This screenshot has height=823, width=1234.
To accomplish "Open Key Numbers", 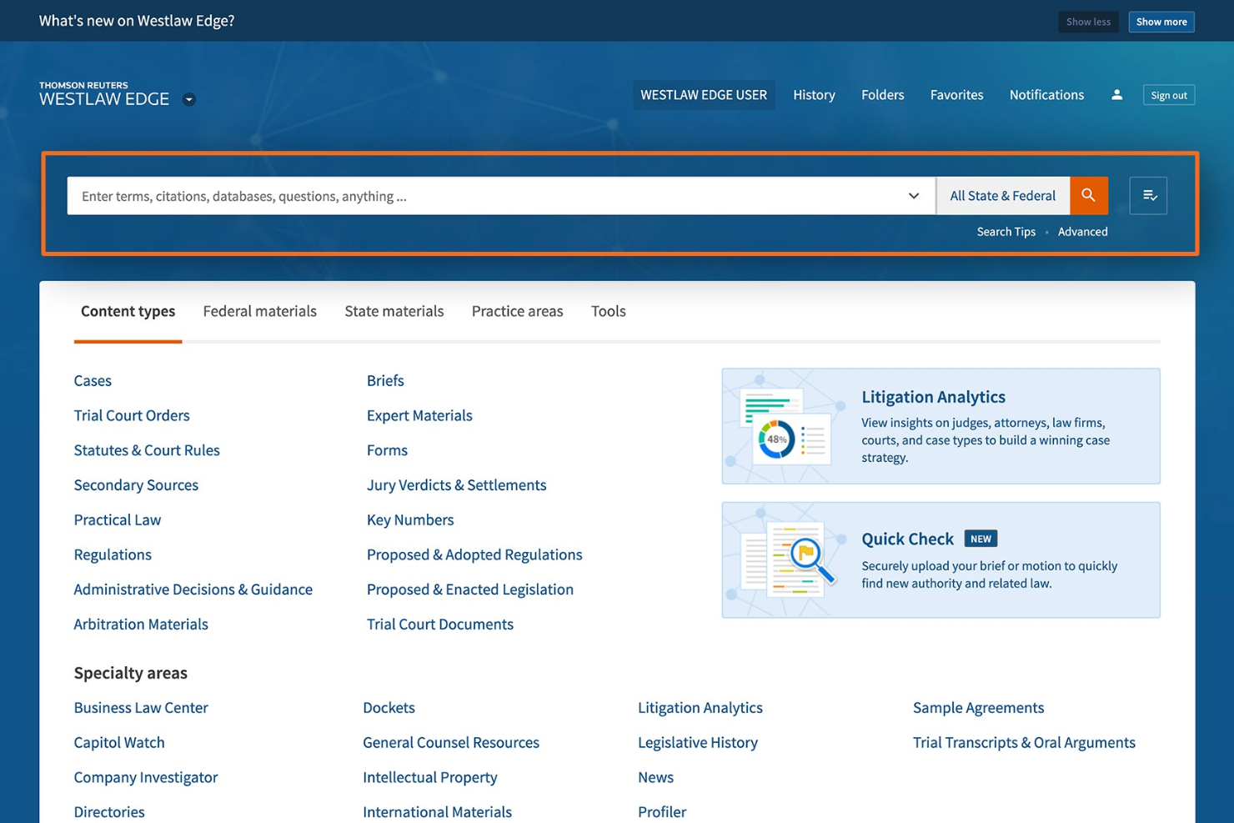I will (410, 519).
